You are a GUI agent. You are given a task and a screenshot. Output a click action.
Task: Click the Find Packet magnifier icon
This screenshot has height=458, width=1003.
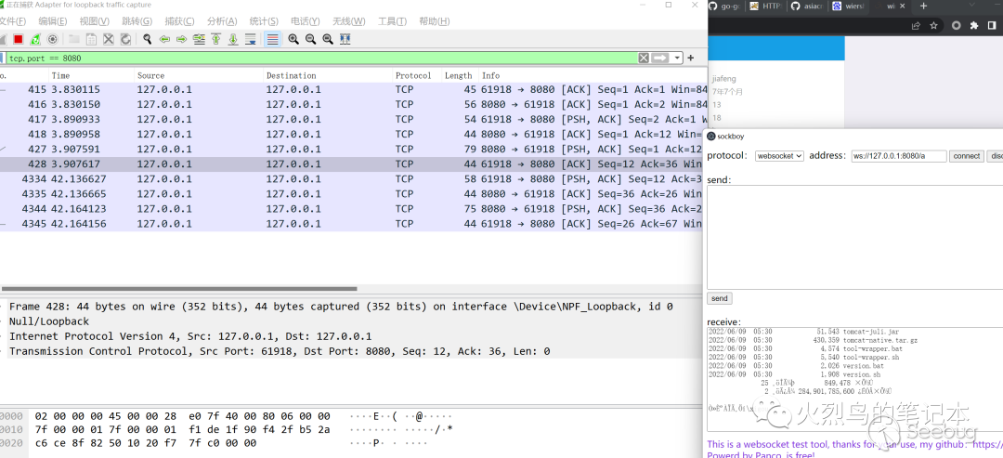click(147, 39)
